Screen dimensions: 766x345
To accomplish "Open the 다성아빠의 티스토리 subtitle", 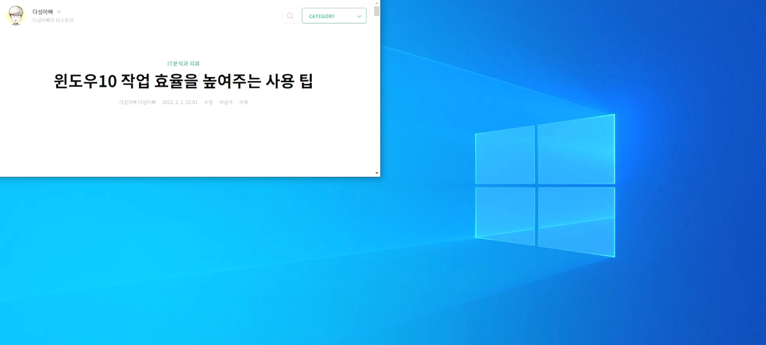I will [53, 20].
